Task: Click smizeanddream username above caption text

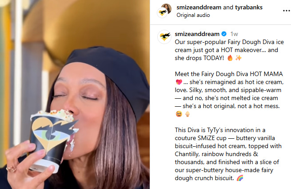Action: [197, 34]
